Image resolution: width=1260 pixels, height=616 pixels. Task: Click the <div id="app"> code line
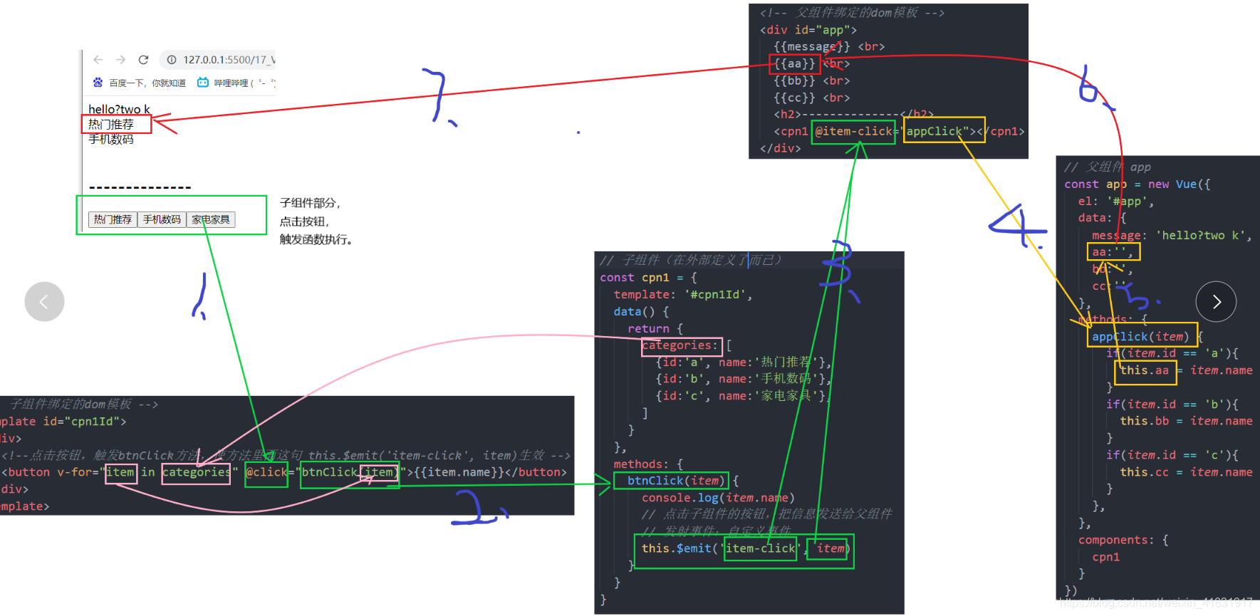point(808,30)
